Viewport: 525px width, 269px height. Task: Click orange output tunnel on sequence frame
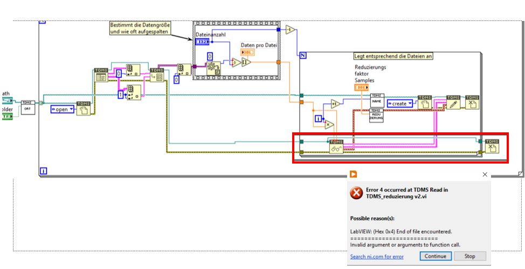(279, 62)
